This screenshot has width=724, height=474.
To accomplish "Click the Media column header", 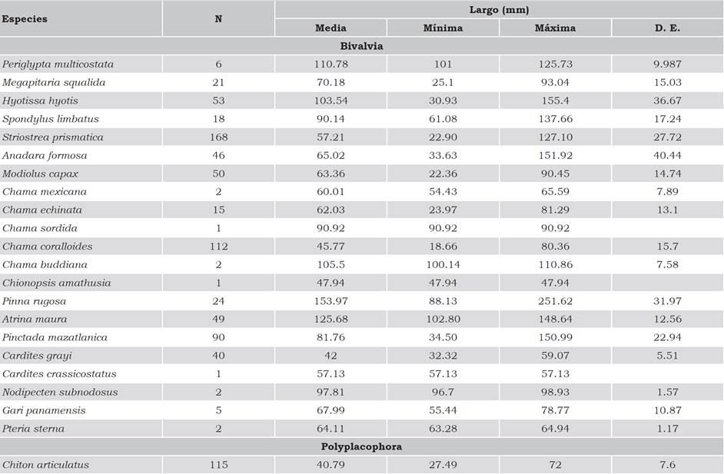I will (330, 28).
